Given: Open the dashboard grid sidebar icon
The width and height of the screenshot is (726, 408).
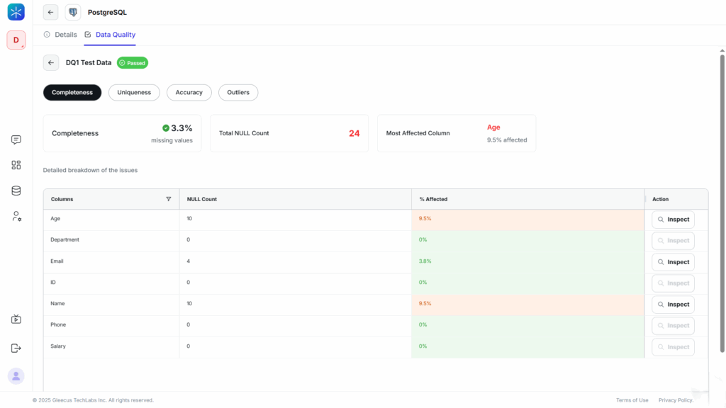Looking at the screenshot, I should coord(16,165).
